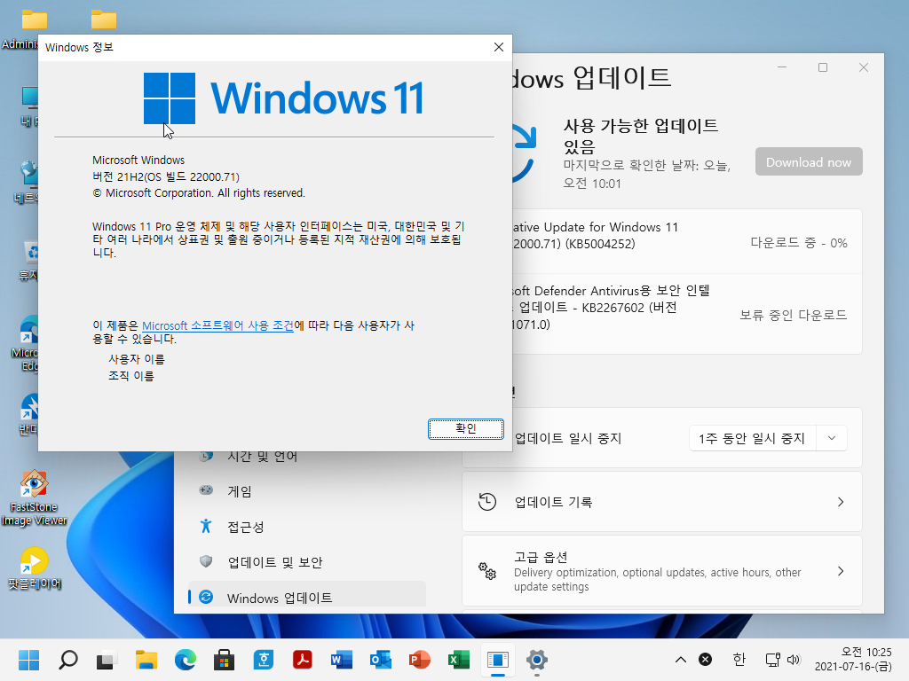Click the KB5004252 update entry

click(x=686, y=241)
